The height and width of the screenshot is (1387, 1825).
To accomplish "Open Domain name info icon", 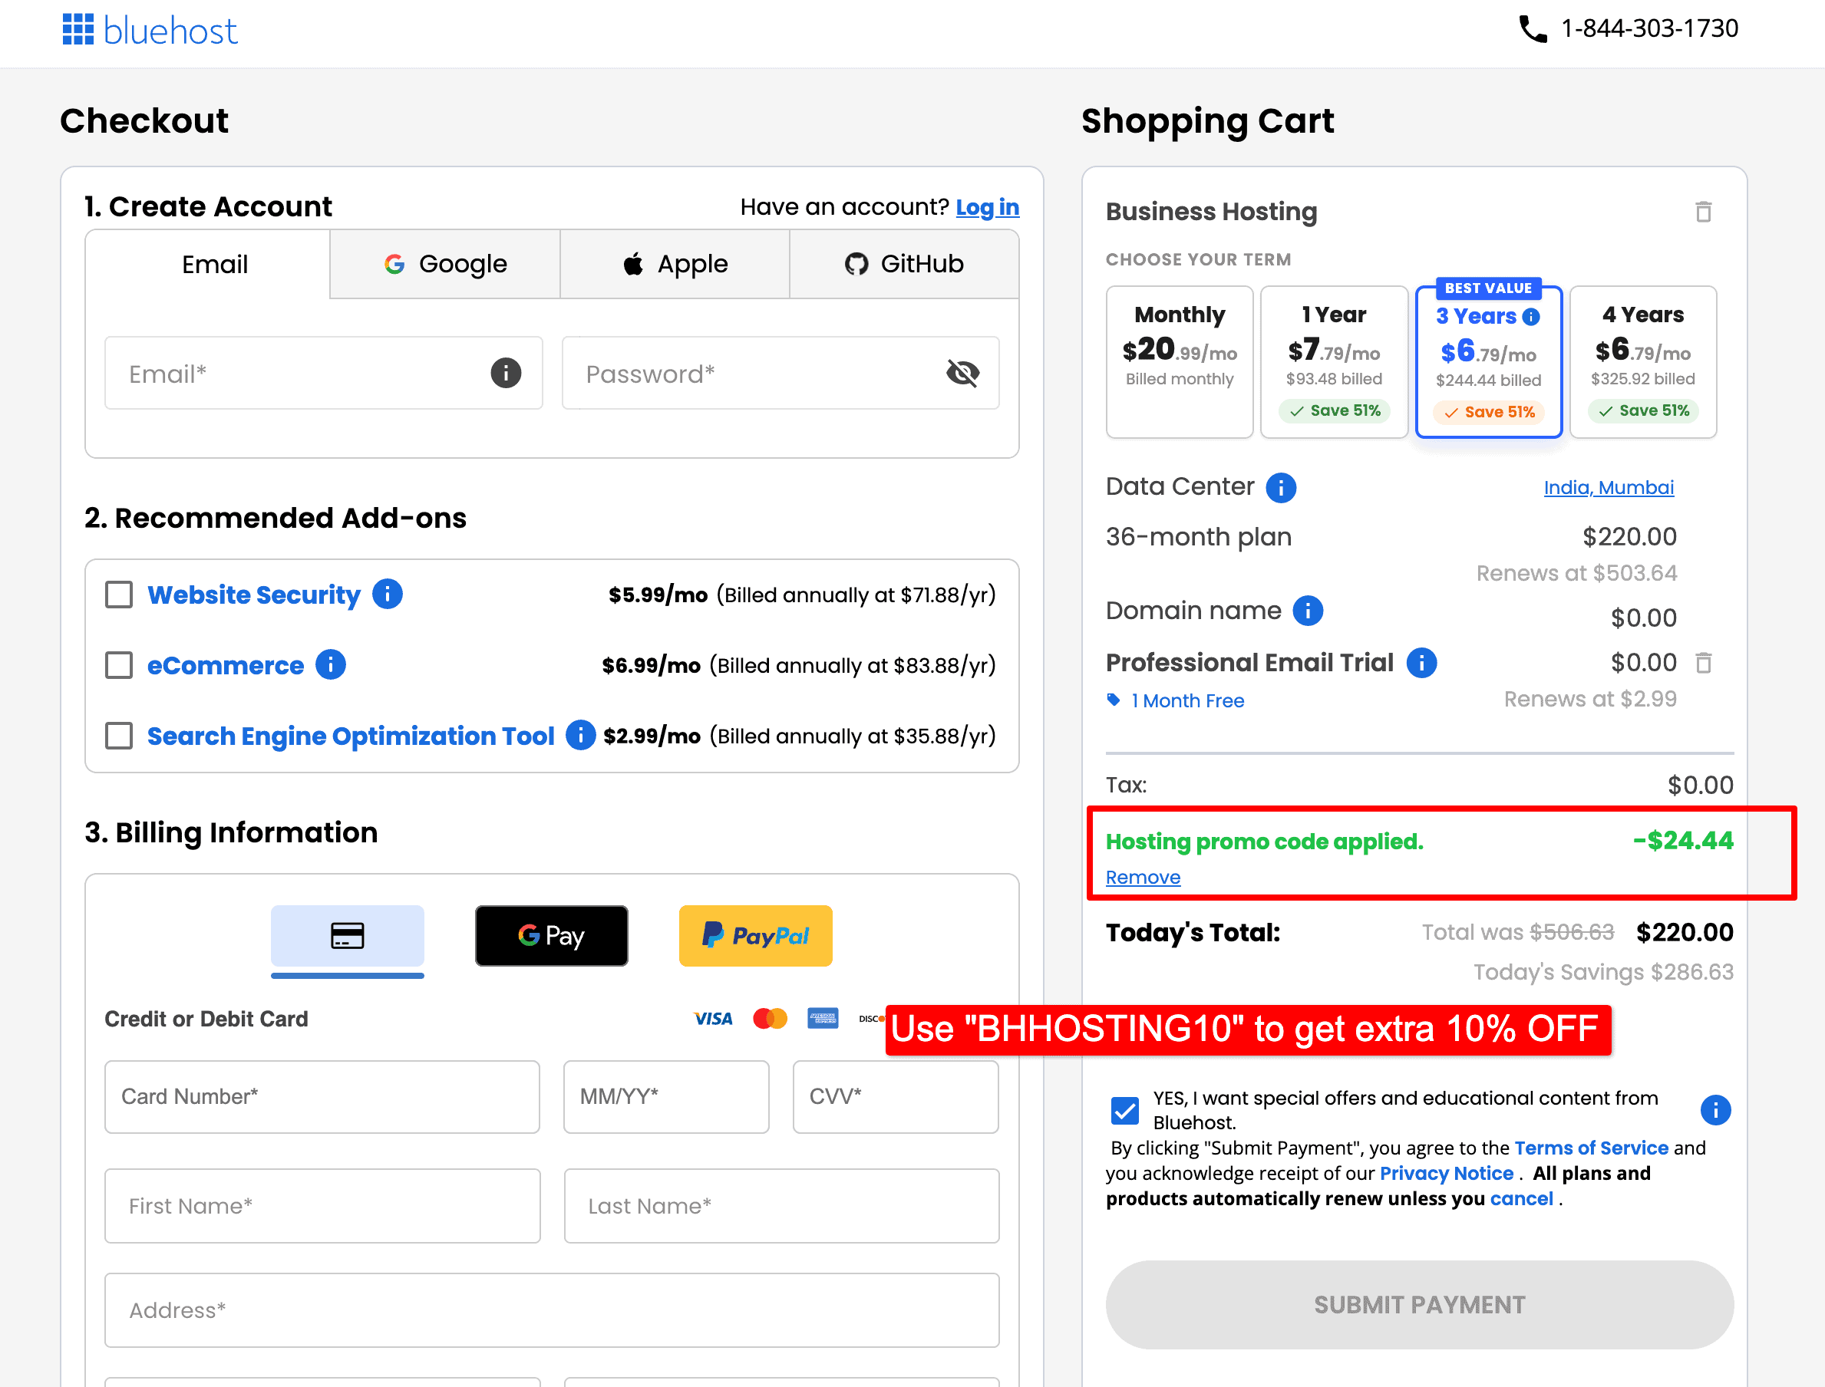I will [x=1307, y=611].
